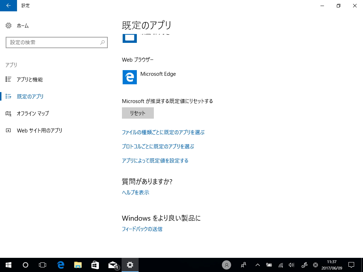
Task: Open Action Center notifications icon
Action: (x=351, y=265)
